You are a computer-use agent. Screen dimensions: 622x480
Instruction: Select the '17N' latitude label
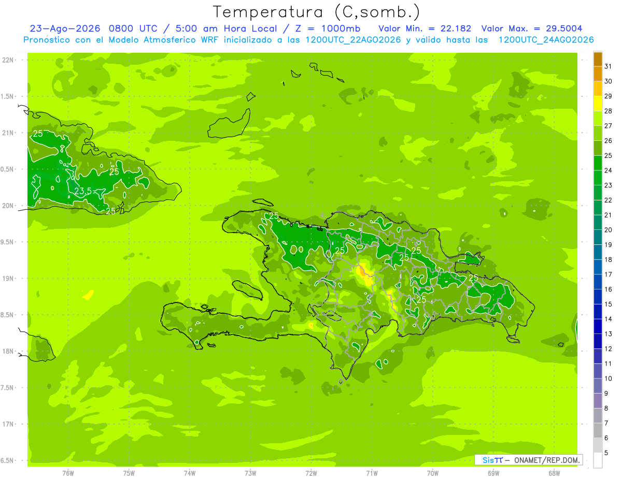8,424
